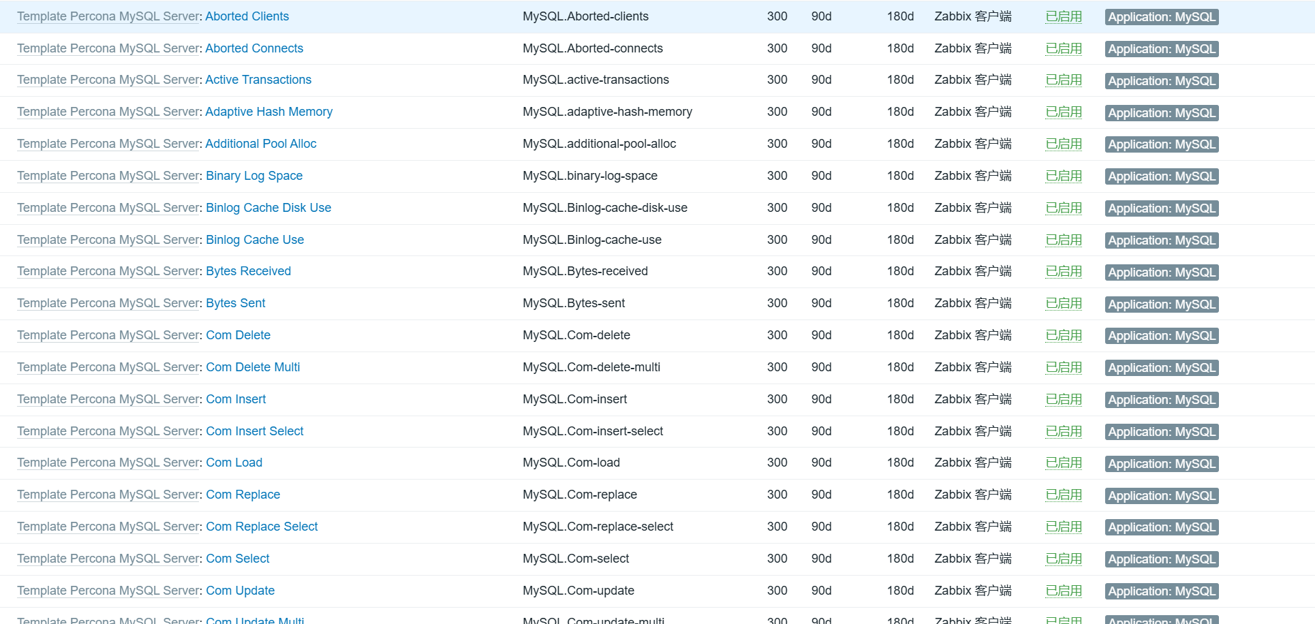Open the Com Delete Multi item
Screen dimensions: 1315x624
tap(253, 367)
